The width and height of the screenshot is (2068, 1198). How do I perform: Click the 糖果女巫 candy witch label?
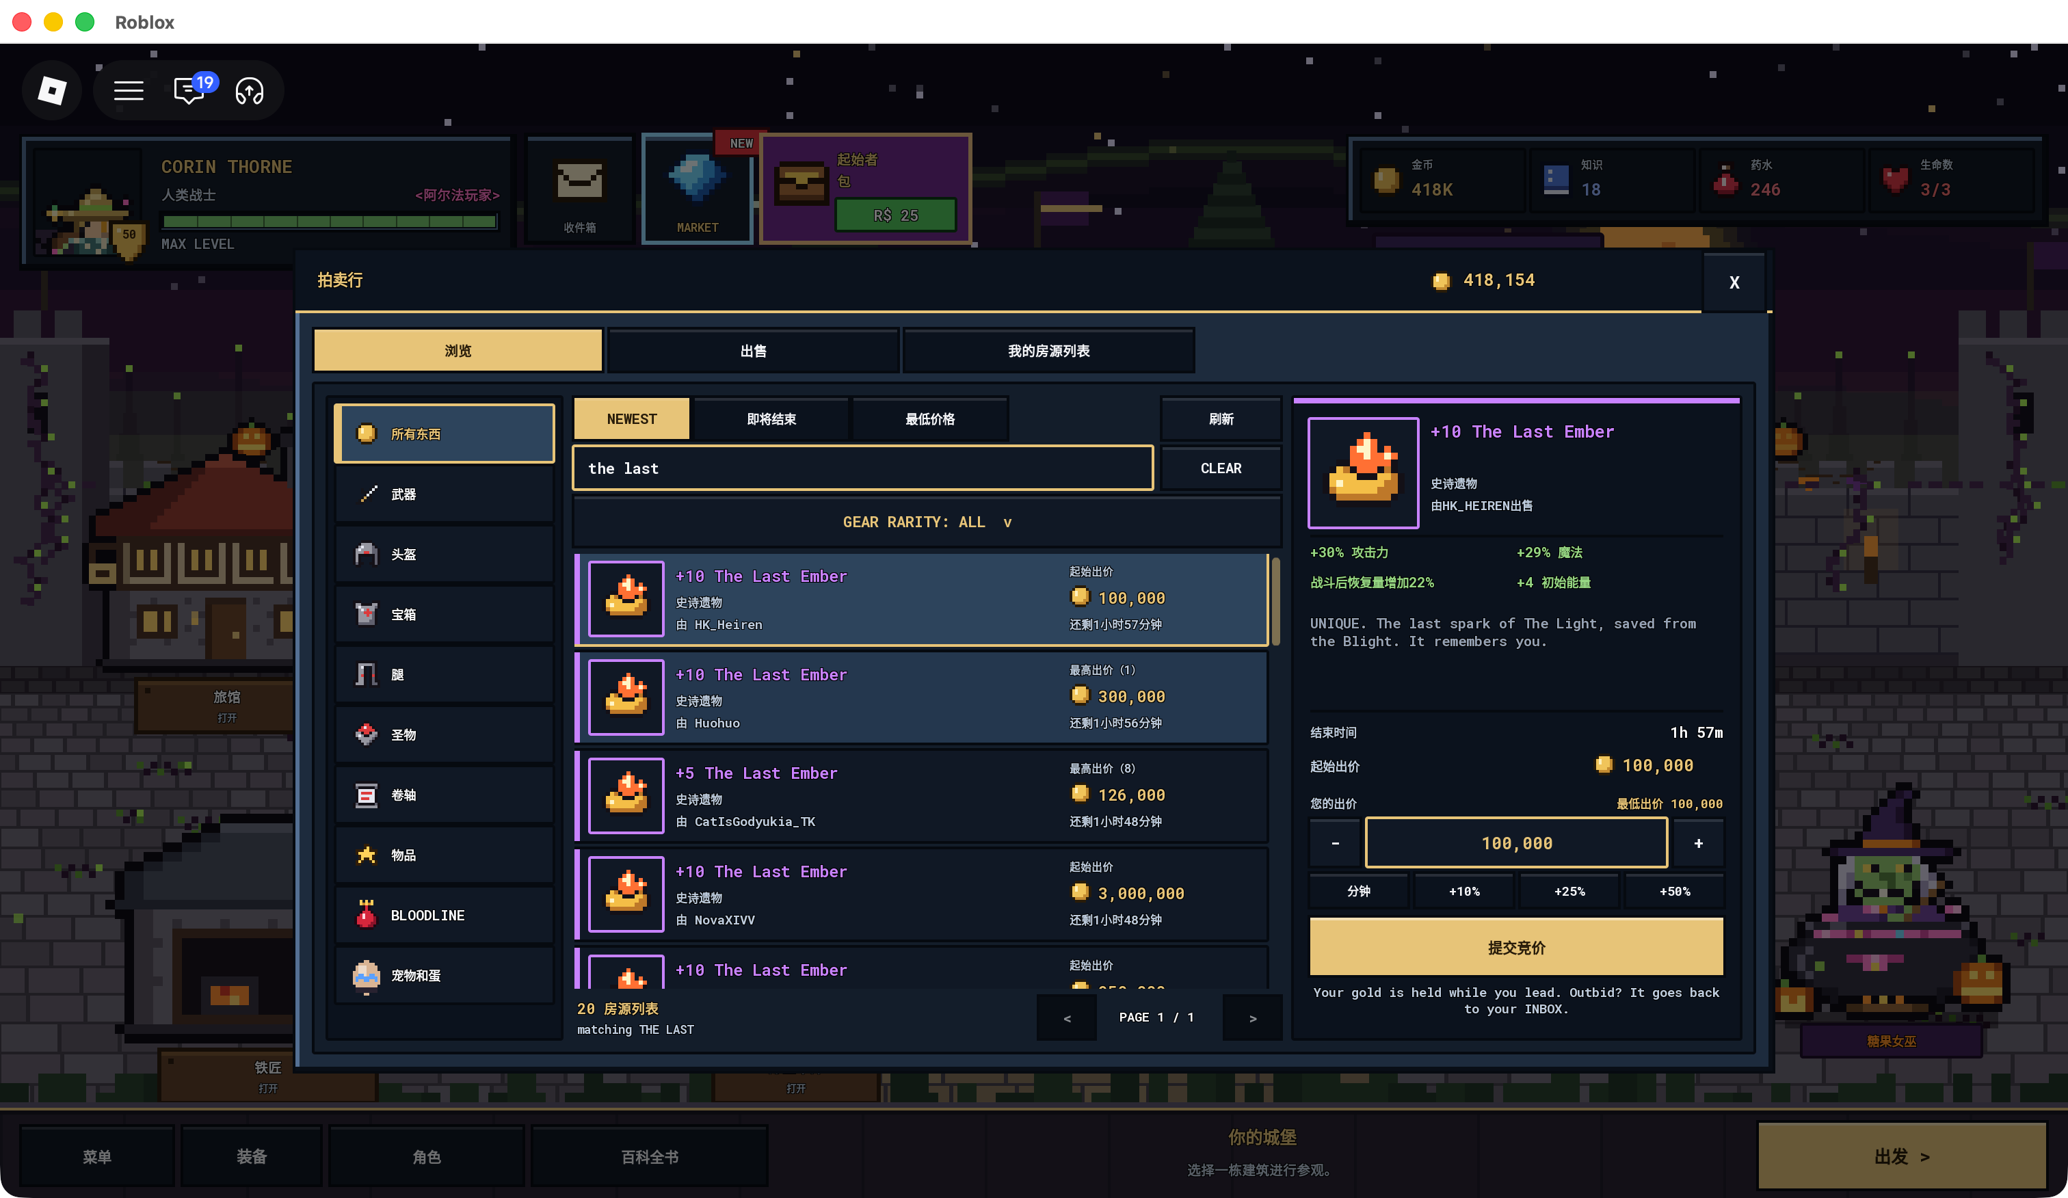(1891, 1041)
